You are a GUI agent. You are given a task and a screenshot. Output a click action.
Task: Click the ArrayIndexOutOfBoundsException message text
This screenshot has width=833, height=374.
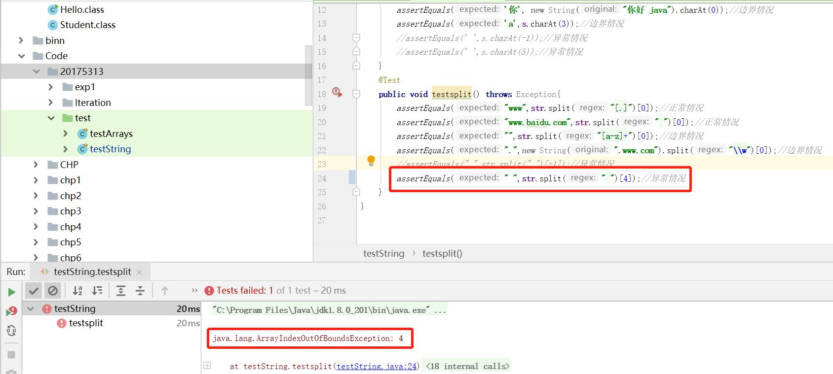coord(308,338)
